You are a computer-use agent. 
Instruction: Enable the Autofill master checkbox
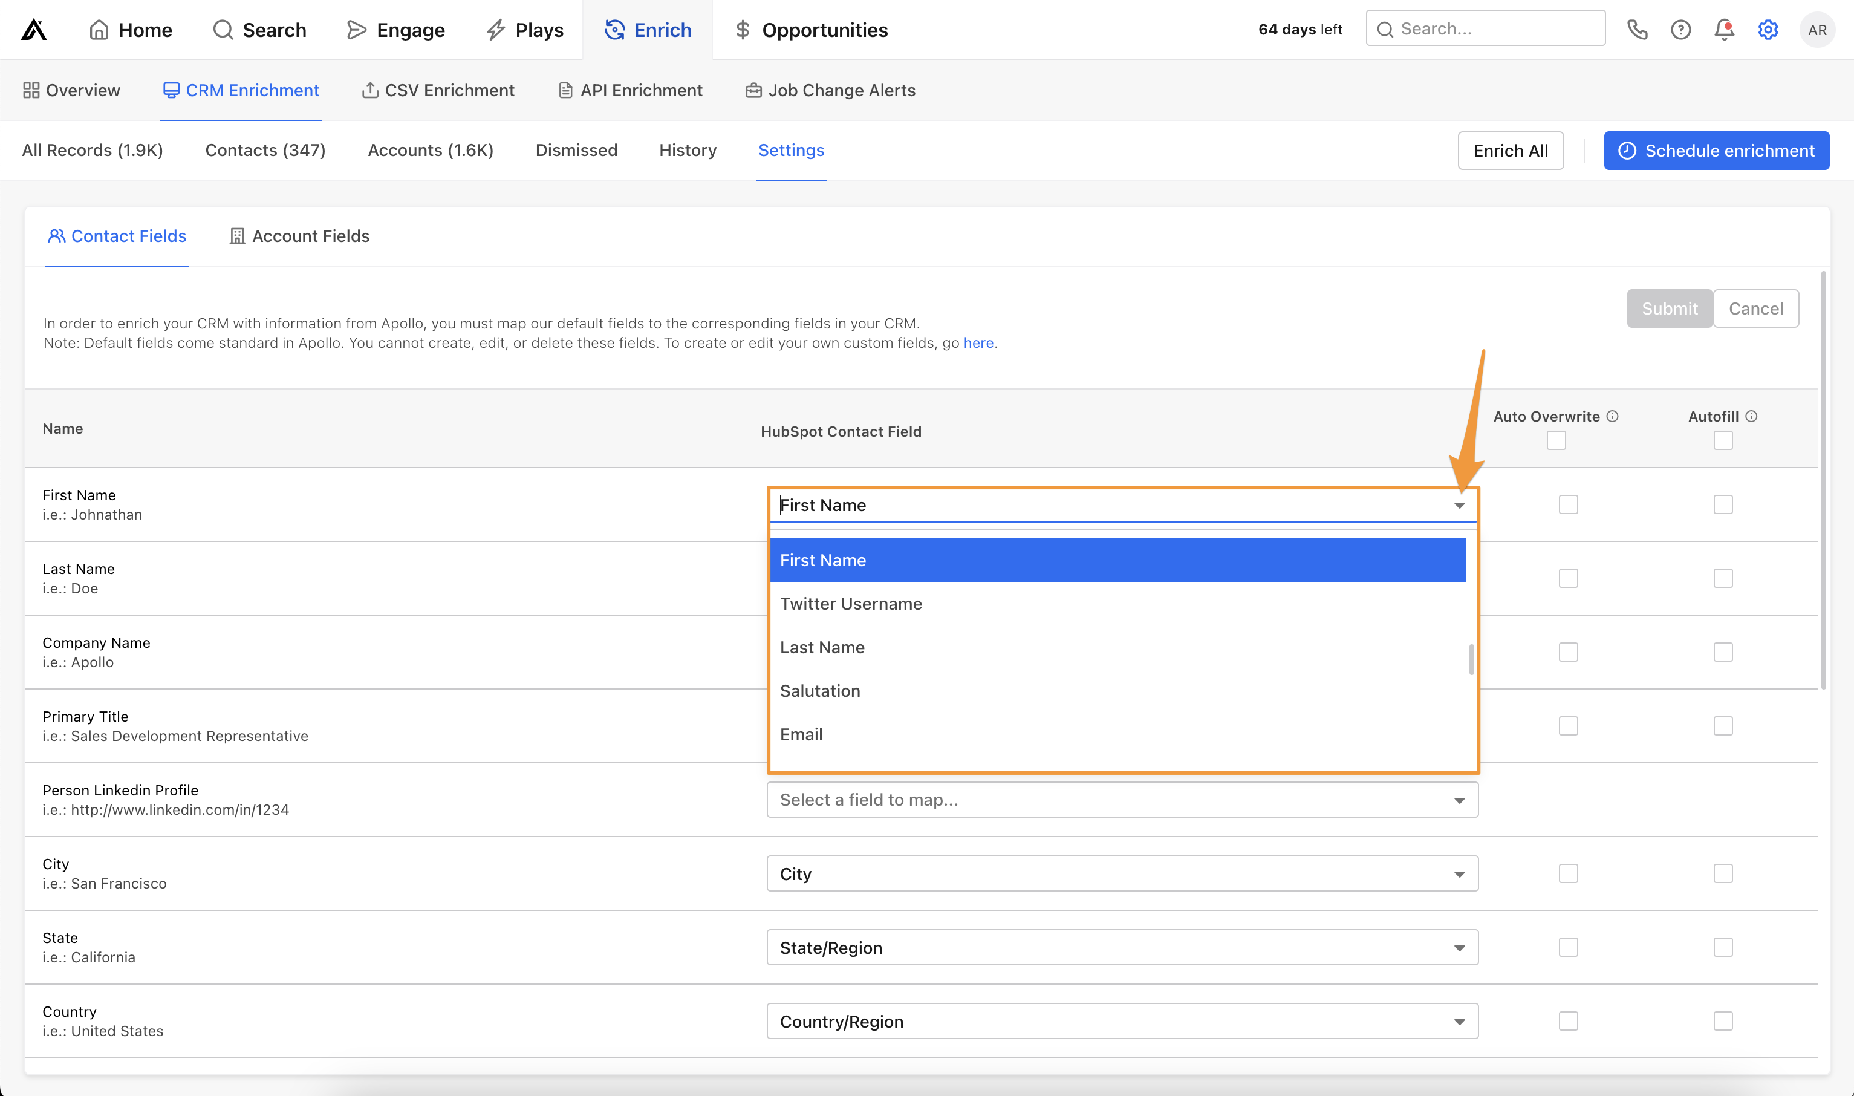coord(1723,440)
